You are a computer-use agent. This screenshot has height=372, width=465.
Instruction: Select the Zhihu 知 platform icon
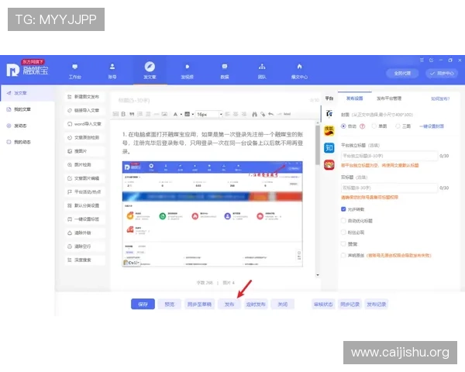[329, 148]
